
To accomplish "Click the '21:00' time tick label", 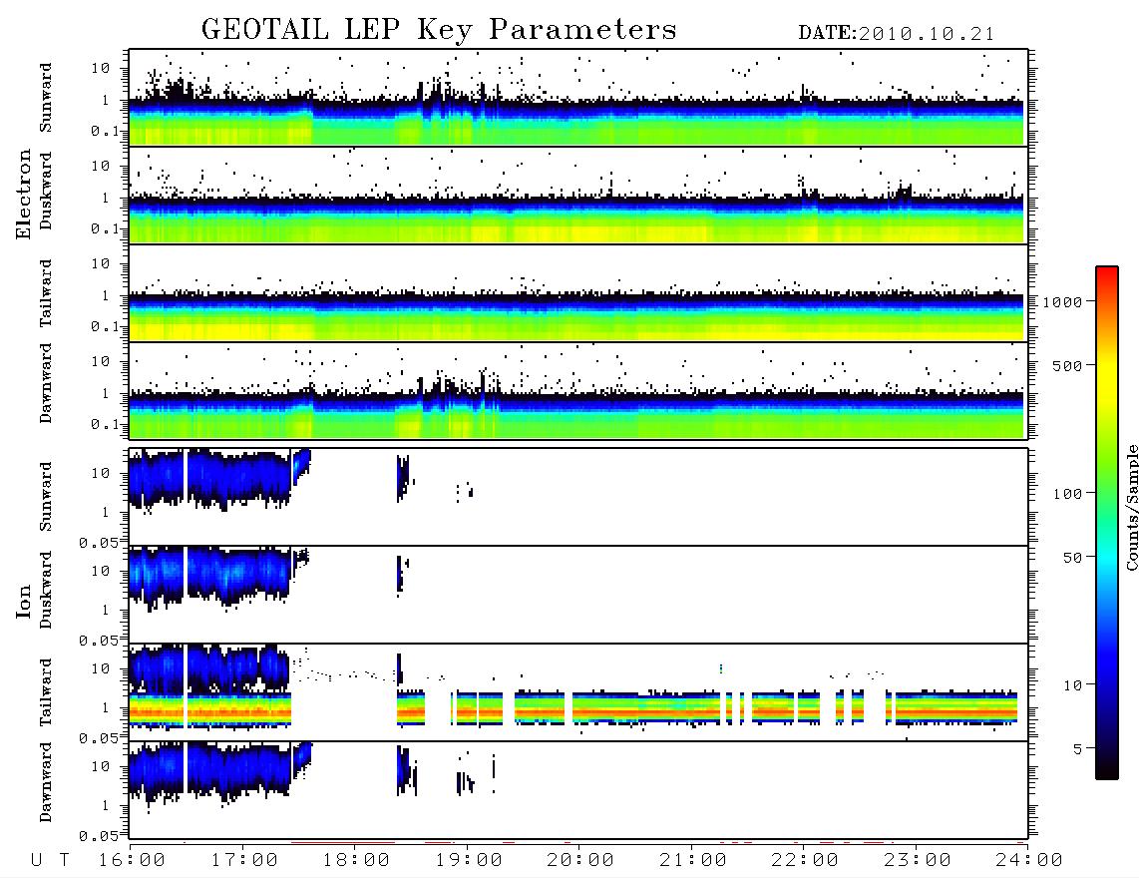I will click(x=693, y=861).
